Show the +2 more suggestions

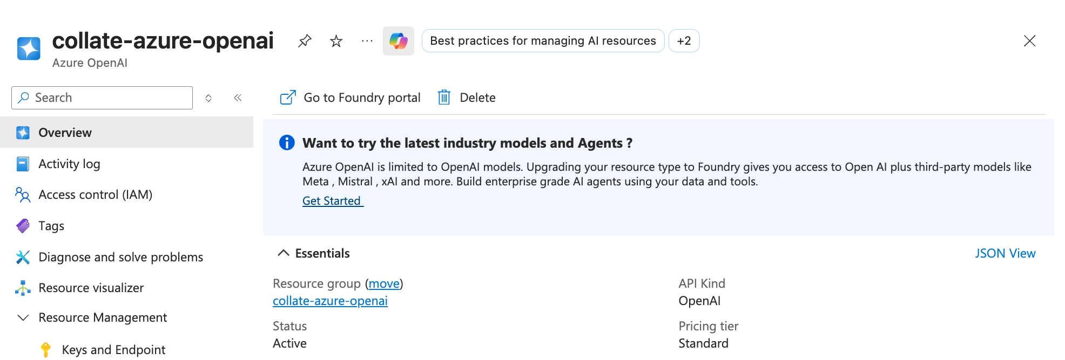[x=684, y=41]
